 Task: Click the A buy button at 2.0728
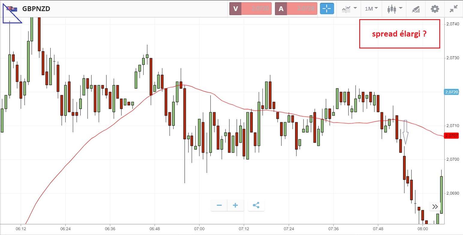296,9
